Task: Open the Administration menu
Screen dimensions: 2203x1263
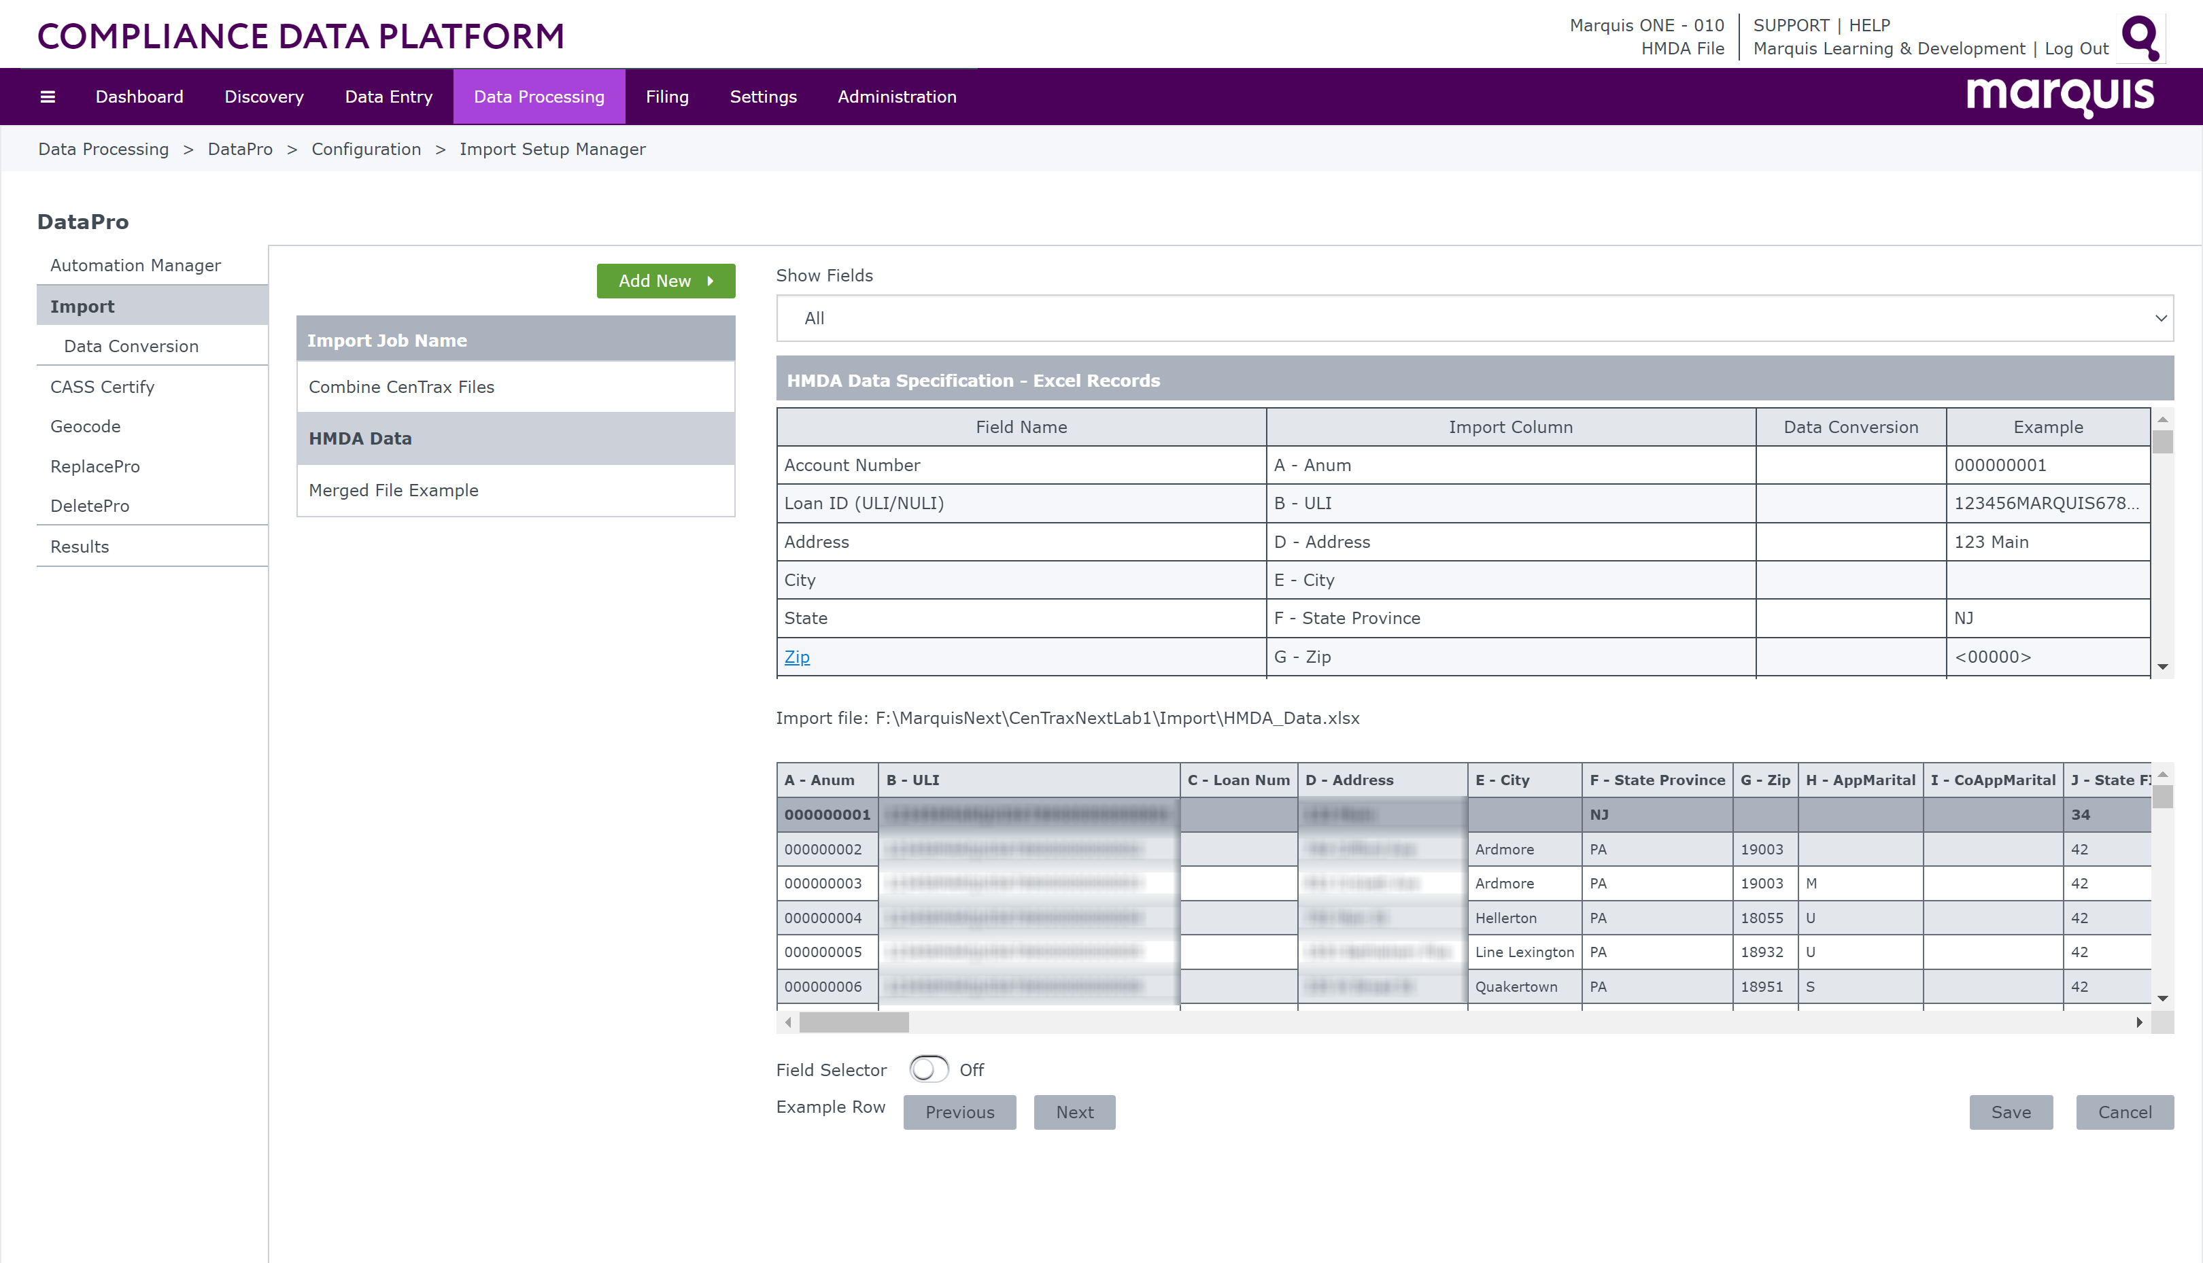Action: pos(896,97)
